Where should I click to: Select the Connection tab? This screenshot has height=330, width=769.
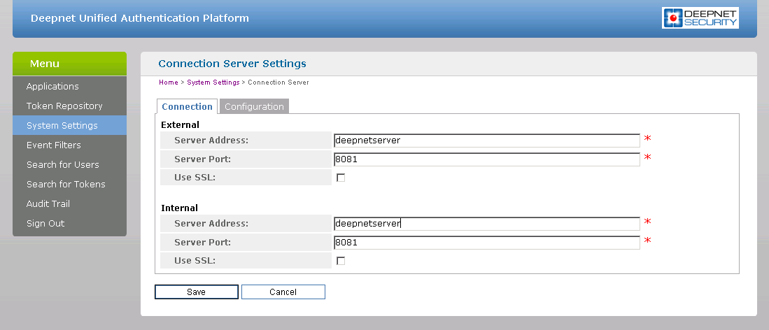pos(187,107)
